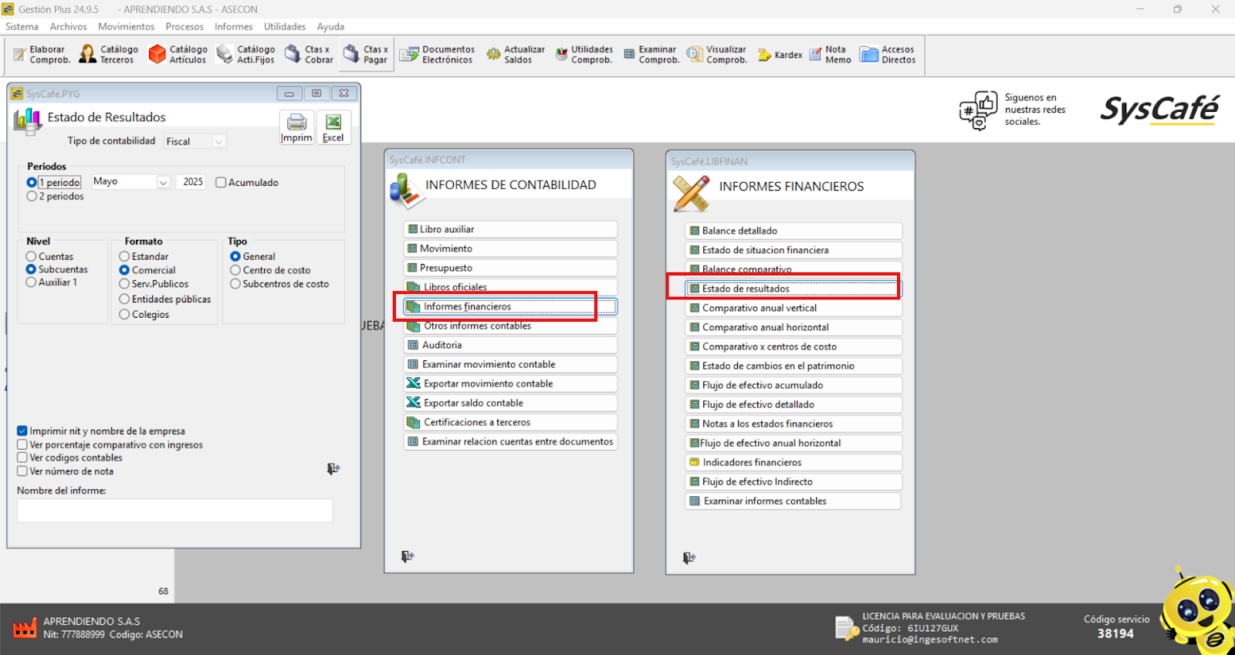Screen dimensions: 1235x655
Task: Check Ver codigos contables option
Action: point(22,458)
